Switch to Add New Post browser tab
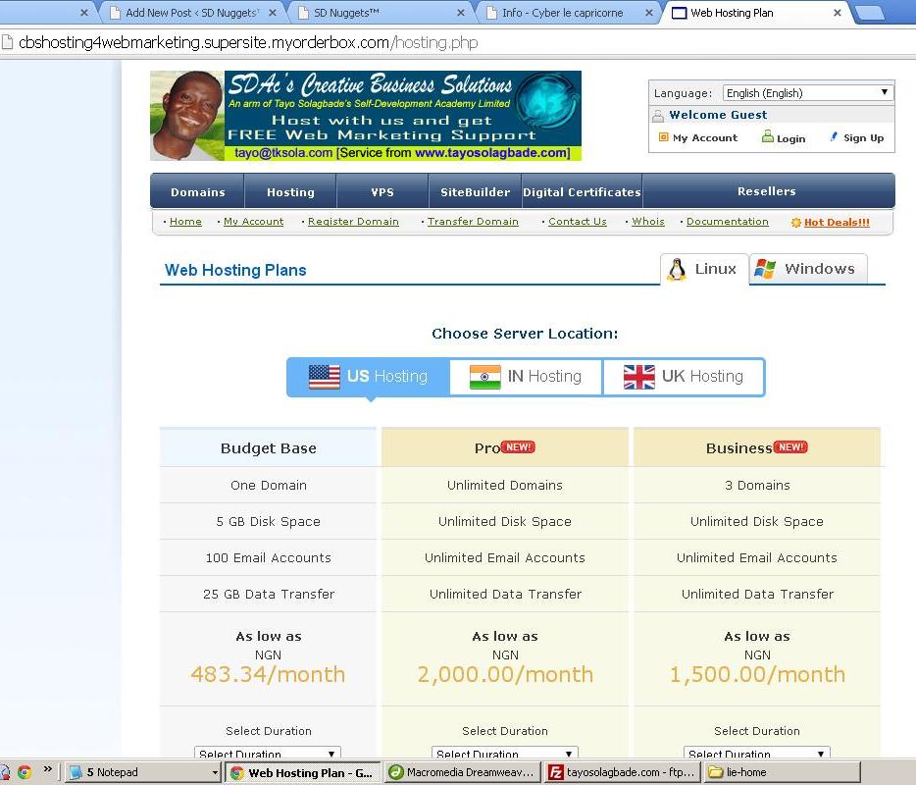Viewport: 916px width, 785px height. (190, 13)
